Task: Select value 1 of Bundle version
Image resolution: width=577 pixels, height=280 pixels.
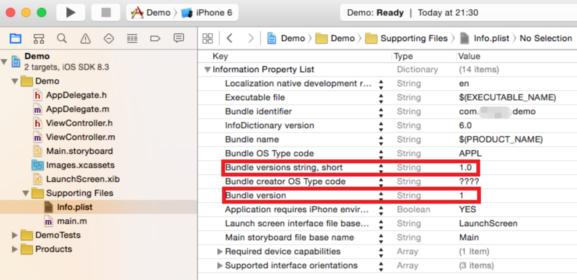Action: [x=462, y=196]
